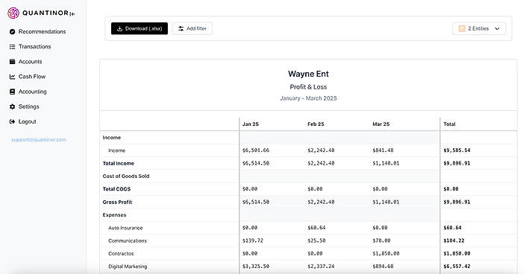Click Digital Marketing total $6,557.42

tap(457, 267)
